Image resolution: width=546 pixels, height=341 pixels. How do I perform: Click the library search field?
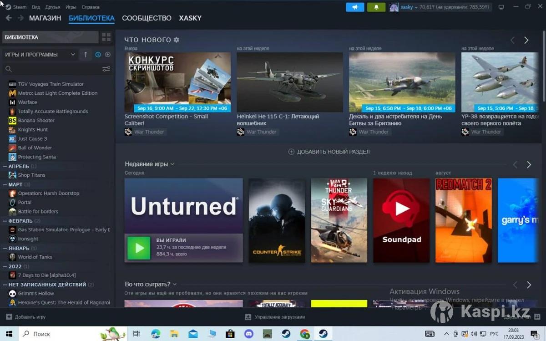(x=52, y=69)
